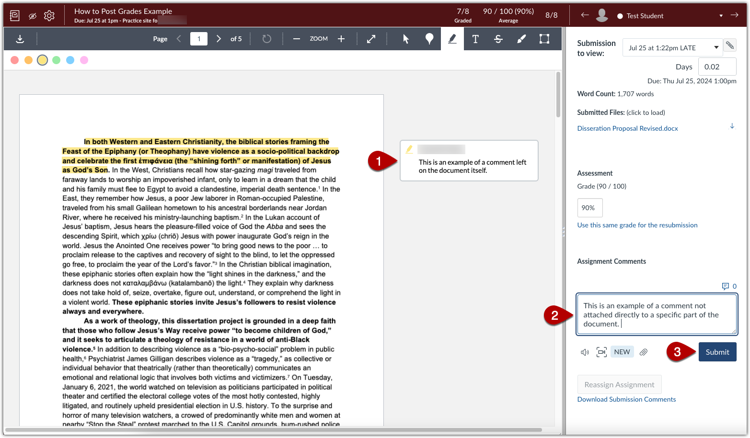The image size is (750, 438).
Task: Go to next document page
Action: click(219, 39)
